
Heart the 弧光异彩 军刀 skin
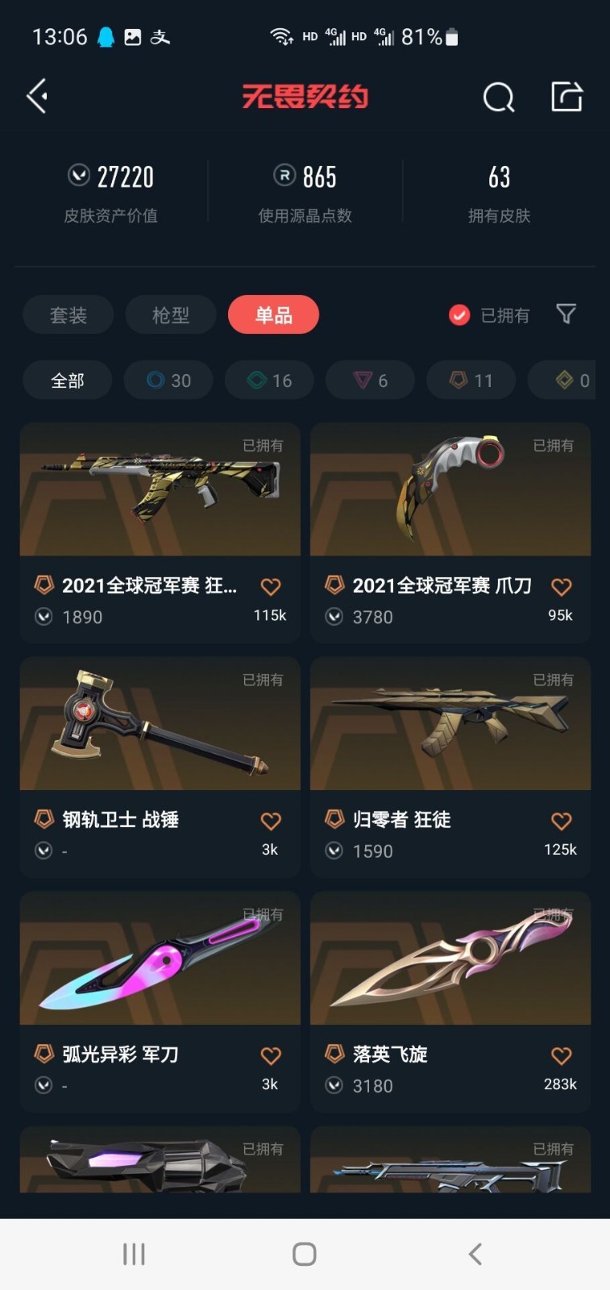(x=271, y=1055)
